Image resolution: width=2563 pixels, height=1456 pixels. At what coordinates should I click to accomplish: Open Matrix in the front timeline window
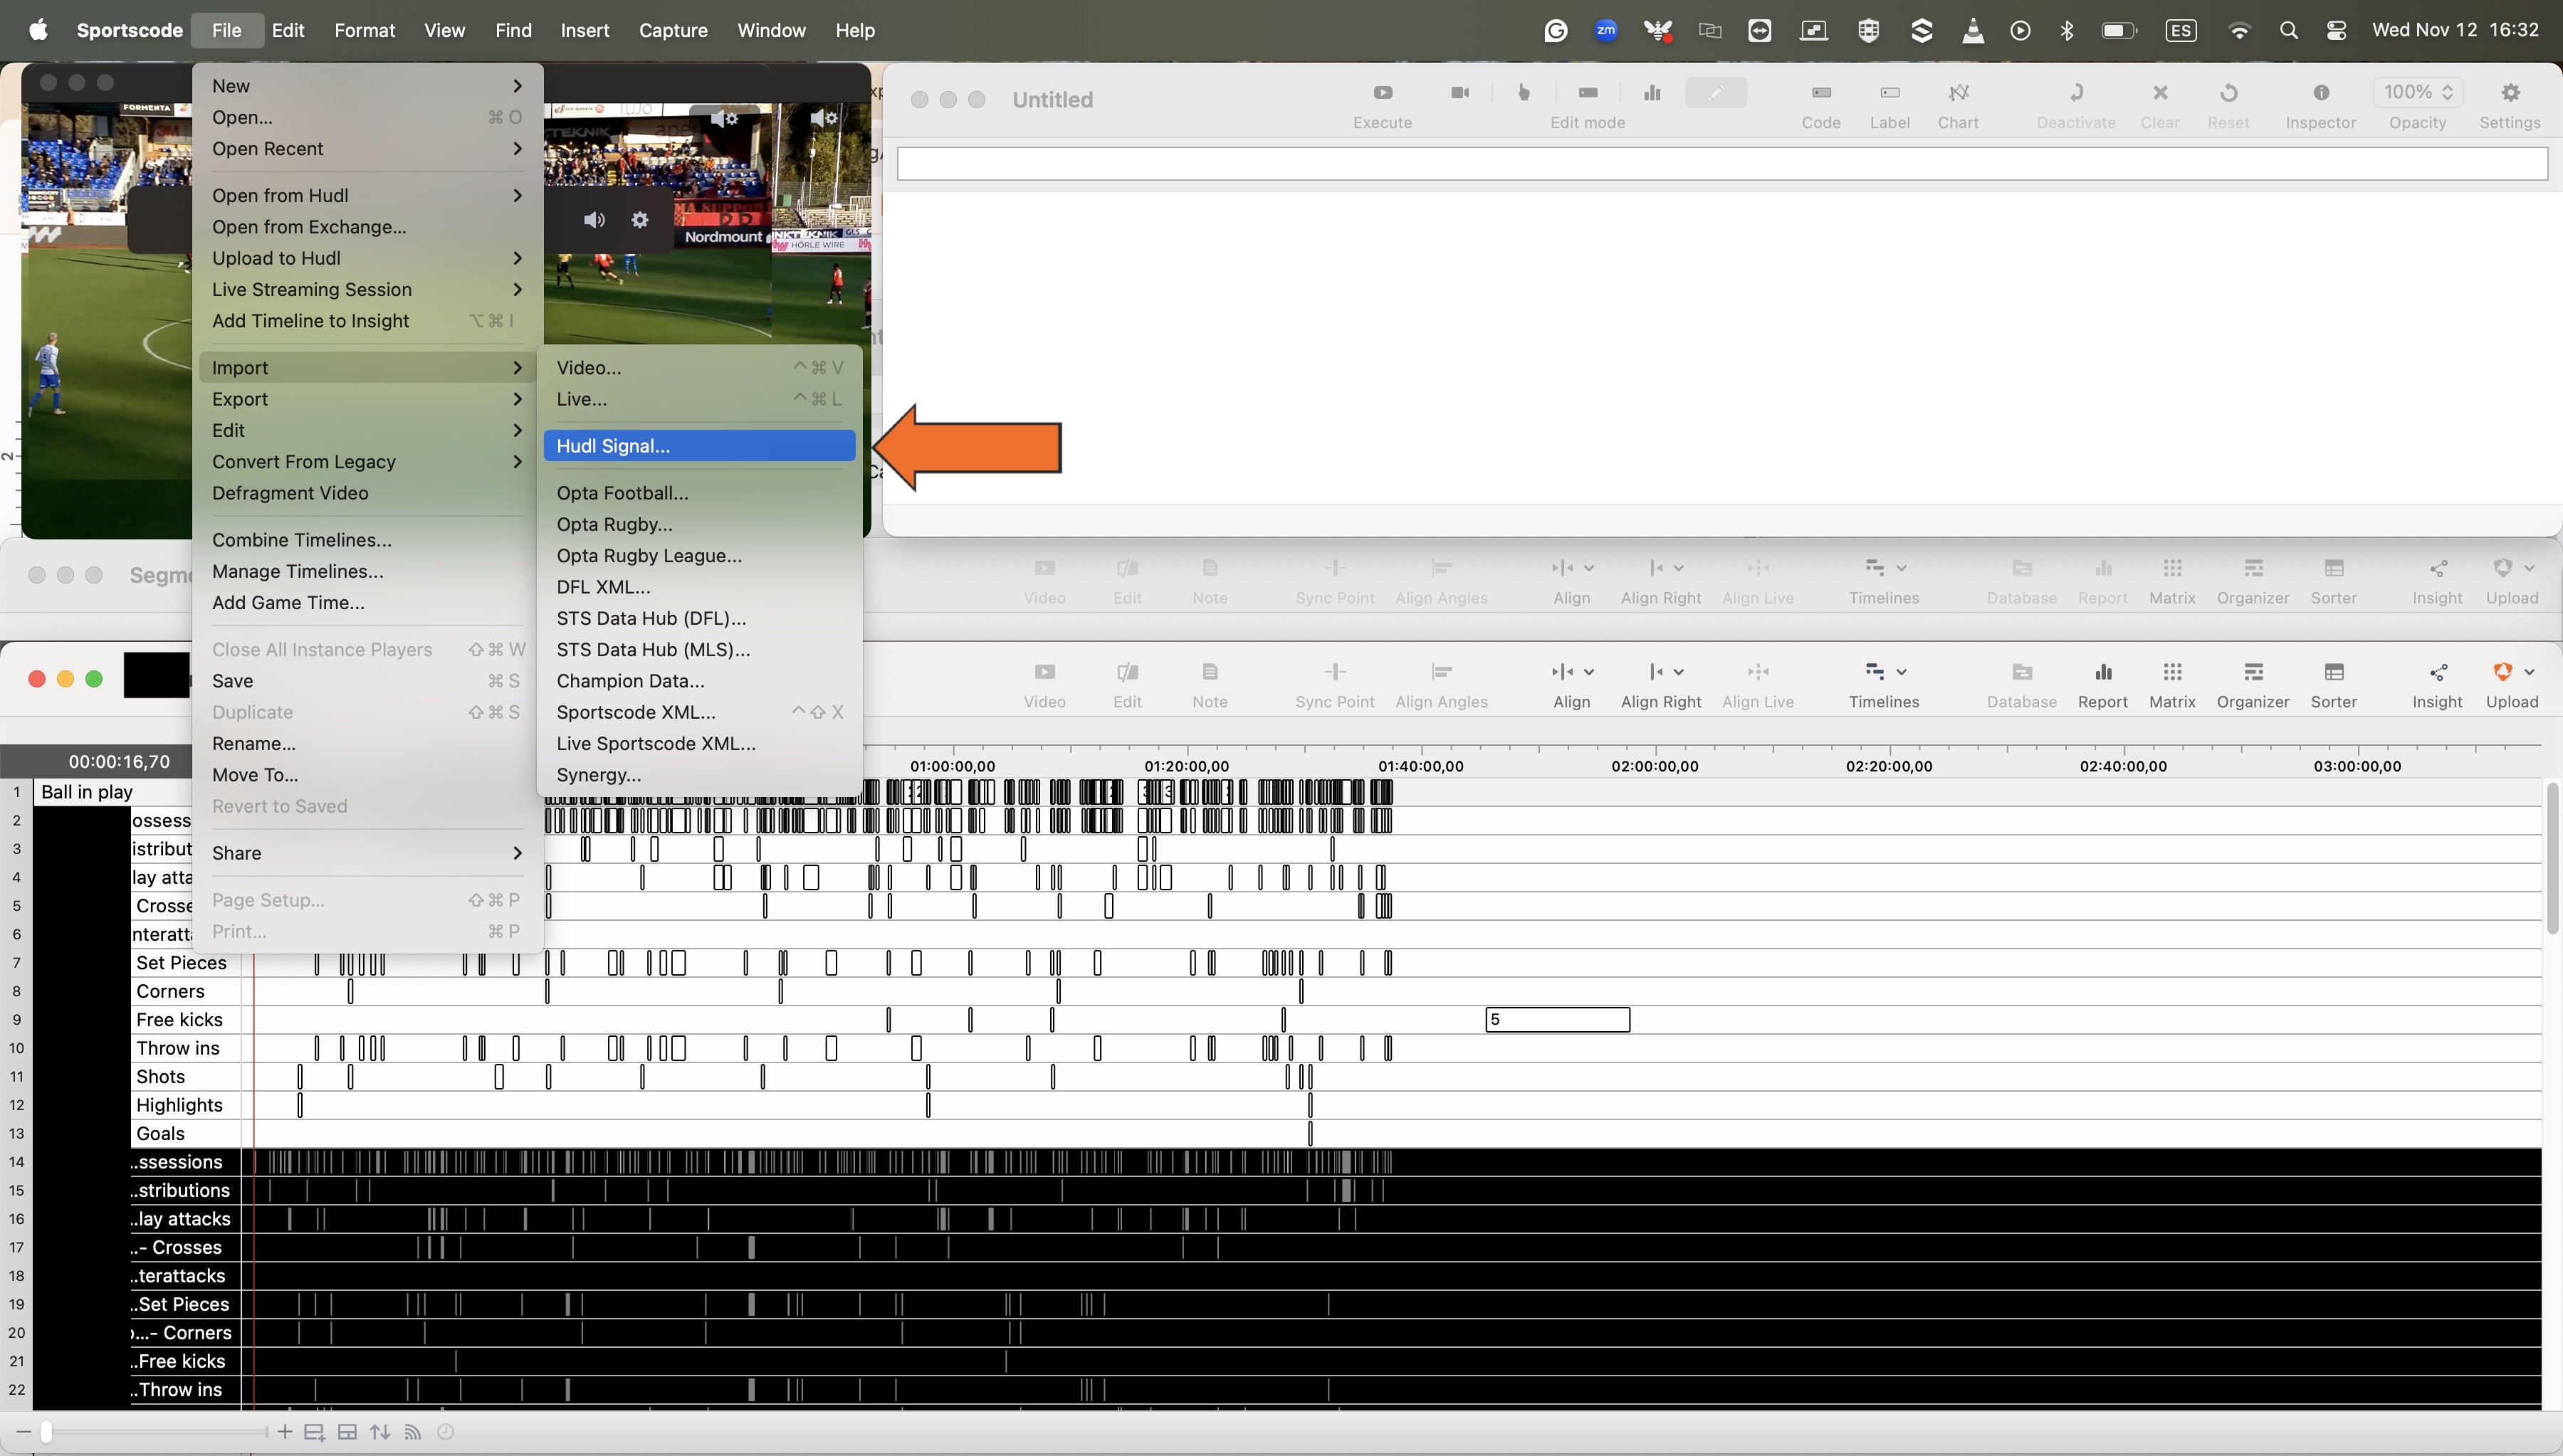[x=2172, y=685]
